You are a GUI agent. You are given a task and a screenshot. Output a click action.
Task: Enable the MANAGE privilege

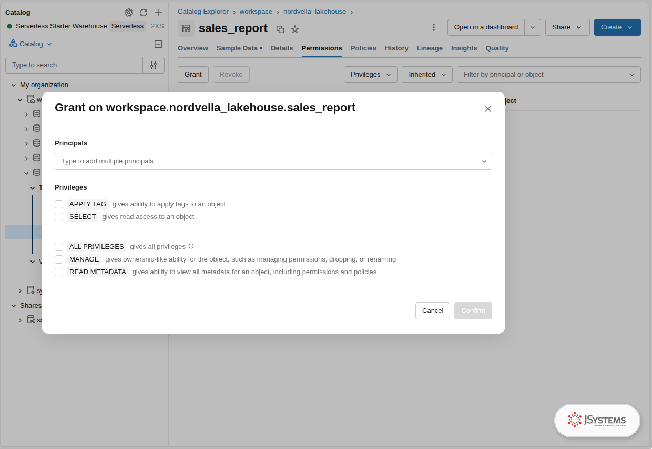tap(59, 259)
